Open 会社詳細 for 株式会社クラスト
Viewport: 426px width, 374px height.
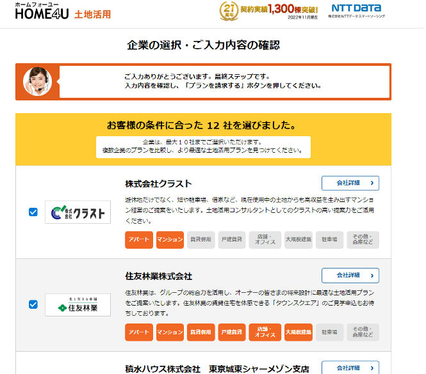350,183
